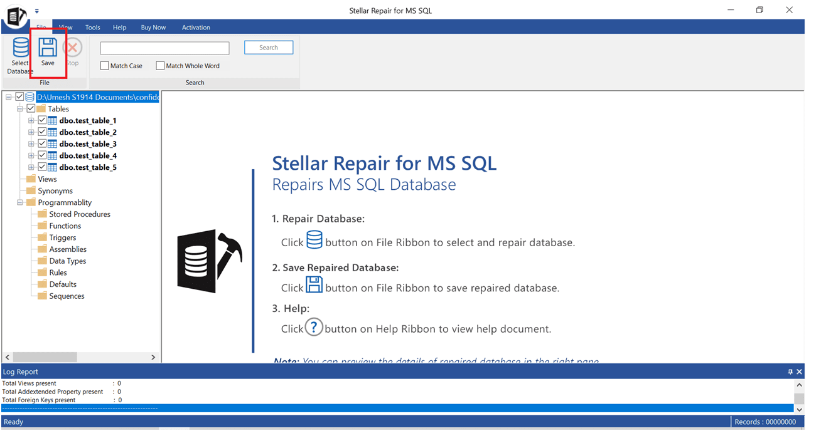Toggle the Match Case checkbox

105,66
